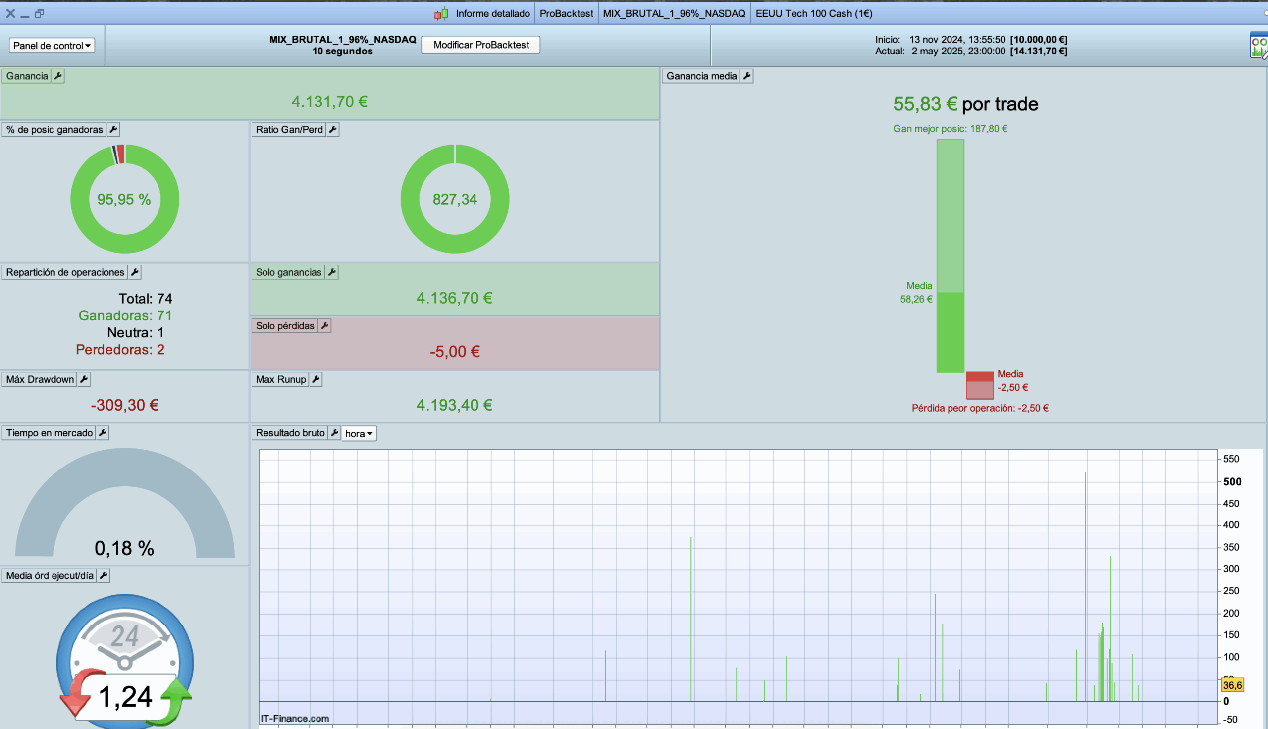Image resolution: width=1268 pixels, height=729 pixels.
Task: Click the Solo ganancias label
Action: tap(288, 272)
